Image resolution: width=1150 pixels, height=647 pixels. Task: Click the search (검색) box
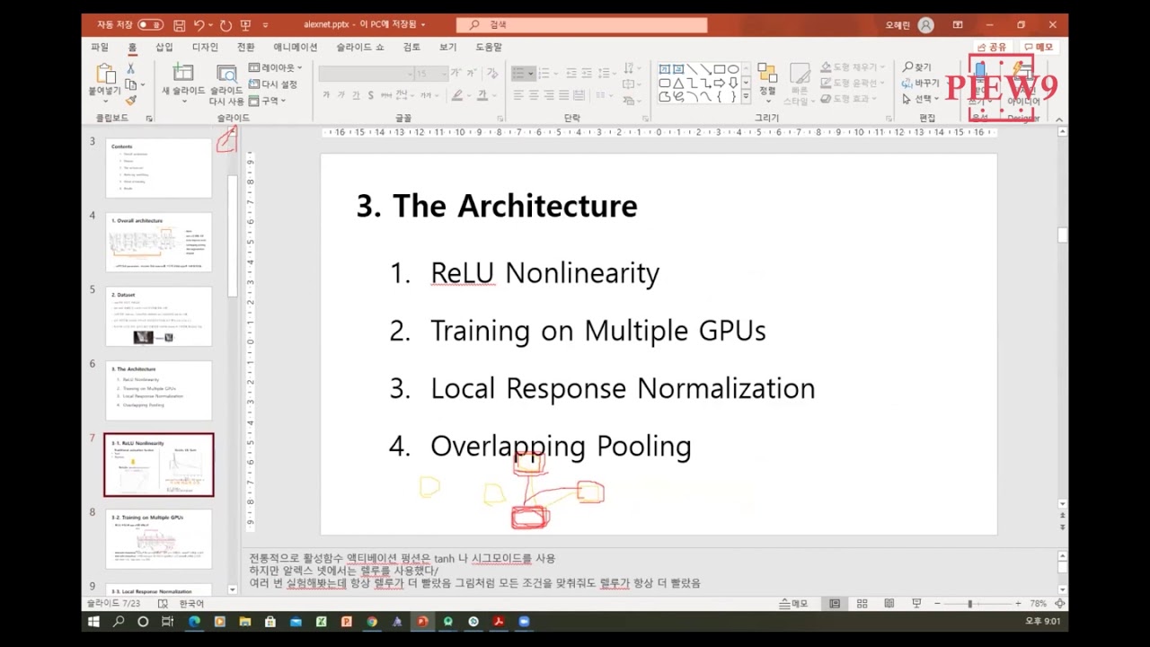pos(581,25)
